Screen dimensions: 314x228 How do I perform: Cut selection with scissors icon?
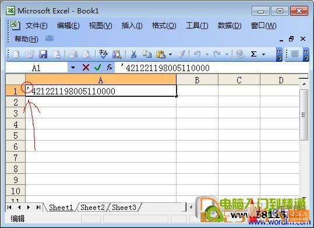[x=133, y=54]
